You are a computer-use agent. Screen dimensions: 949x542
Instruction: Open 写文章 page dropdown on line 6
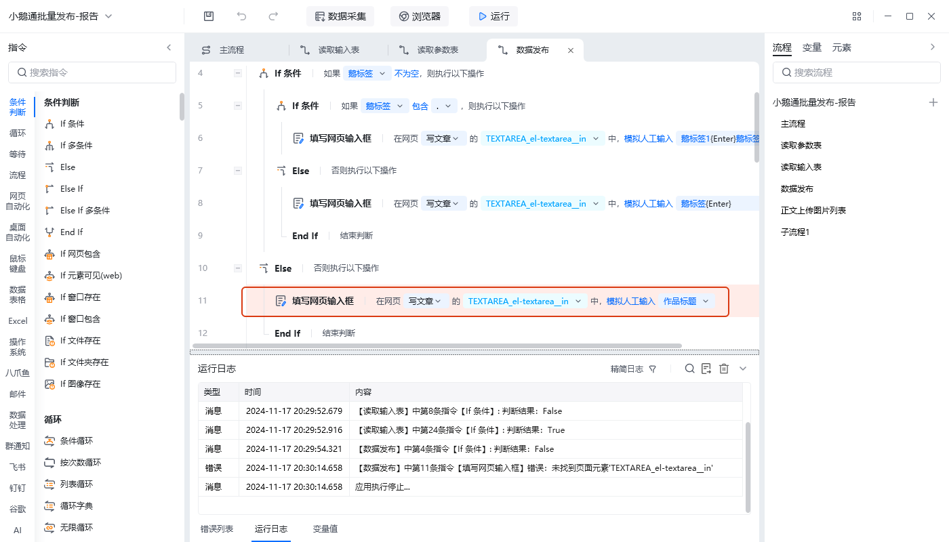(x=443, y=138)
